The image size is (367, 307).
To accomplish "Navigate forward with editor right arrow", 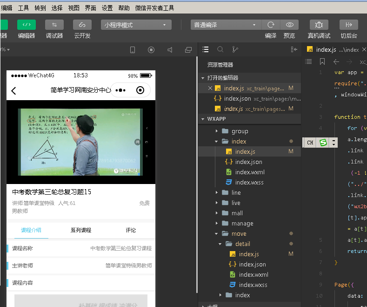I will (349, 62).
